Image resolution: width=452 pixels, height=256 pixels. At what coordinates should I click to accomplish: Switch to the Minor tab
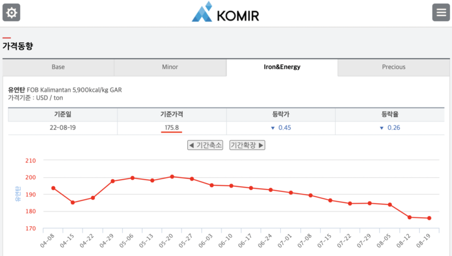click(170, 67)
